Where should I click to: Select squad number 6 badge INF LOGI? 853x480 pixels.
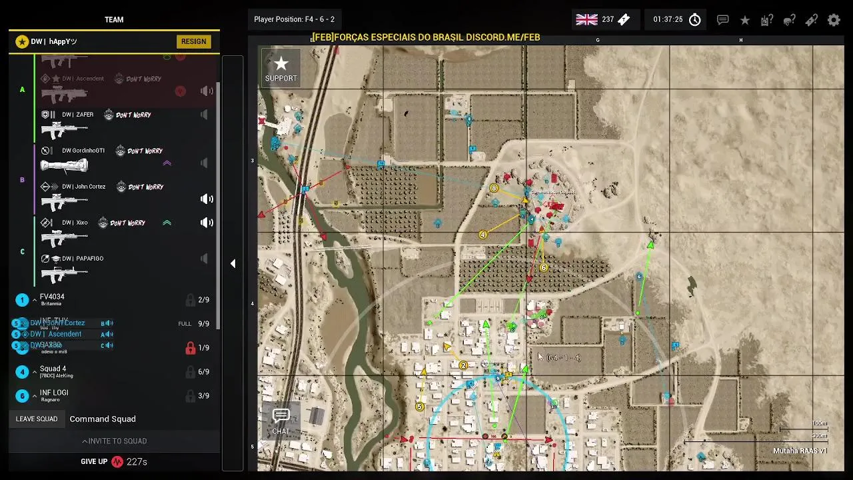point(22,396)
